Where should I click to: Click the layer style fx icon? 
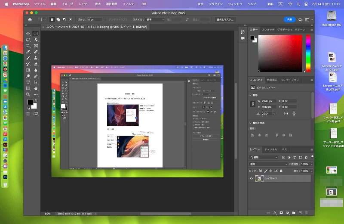click(x=275, y=213)
